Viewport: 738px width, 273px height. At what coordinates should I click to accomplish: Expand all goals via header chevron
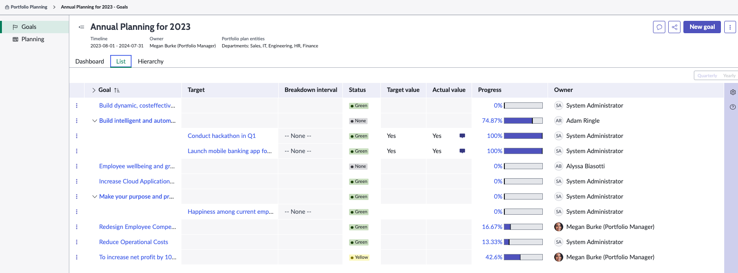[94, 90]
